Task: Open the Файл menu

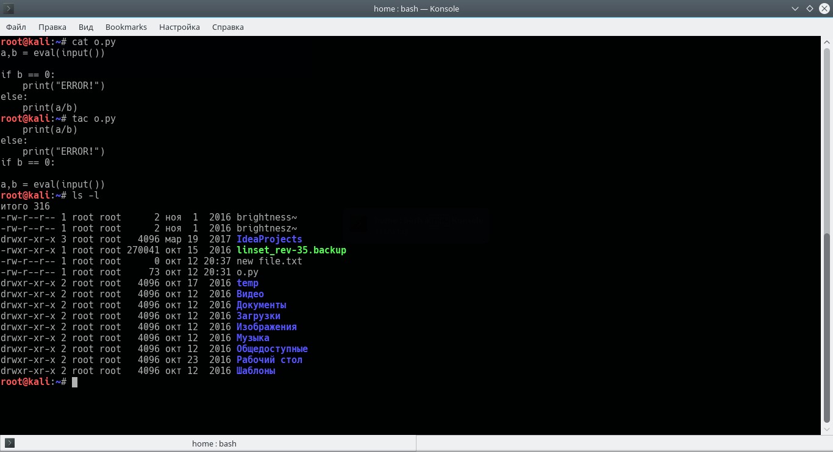Action: coord(16,27)
